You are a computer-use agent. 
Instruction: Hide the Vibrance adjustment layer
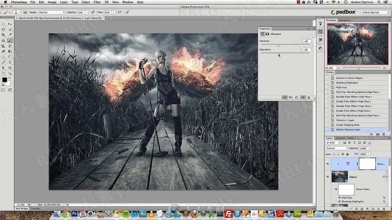click(327, 164)
